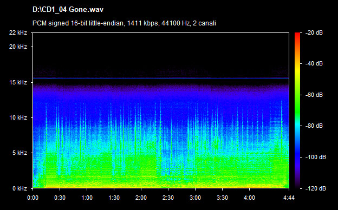Click the 0 kHz frequency axis label
Viewport: 338px width, 210px height.
19,188
